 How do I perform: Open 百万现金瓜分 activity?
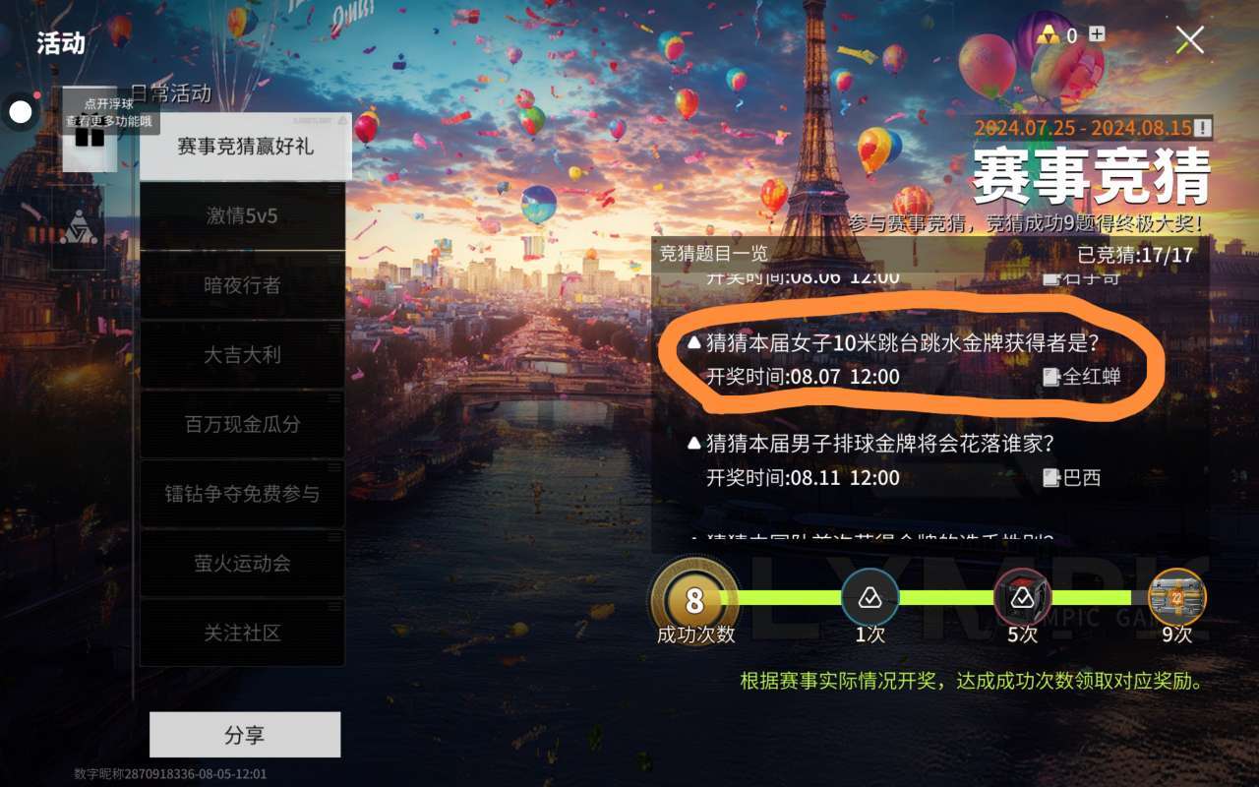[x=242, y=424]
